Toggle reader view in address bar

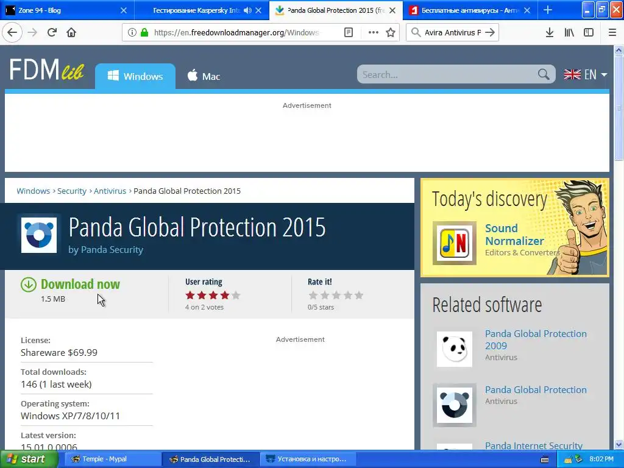point(348,33)
